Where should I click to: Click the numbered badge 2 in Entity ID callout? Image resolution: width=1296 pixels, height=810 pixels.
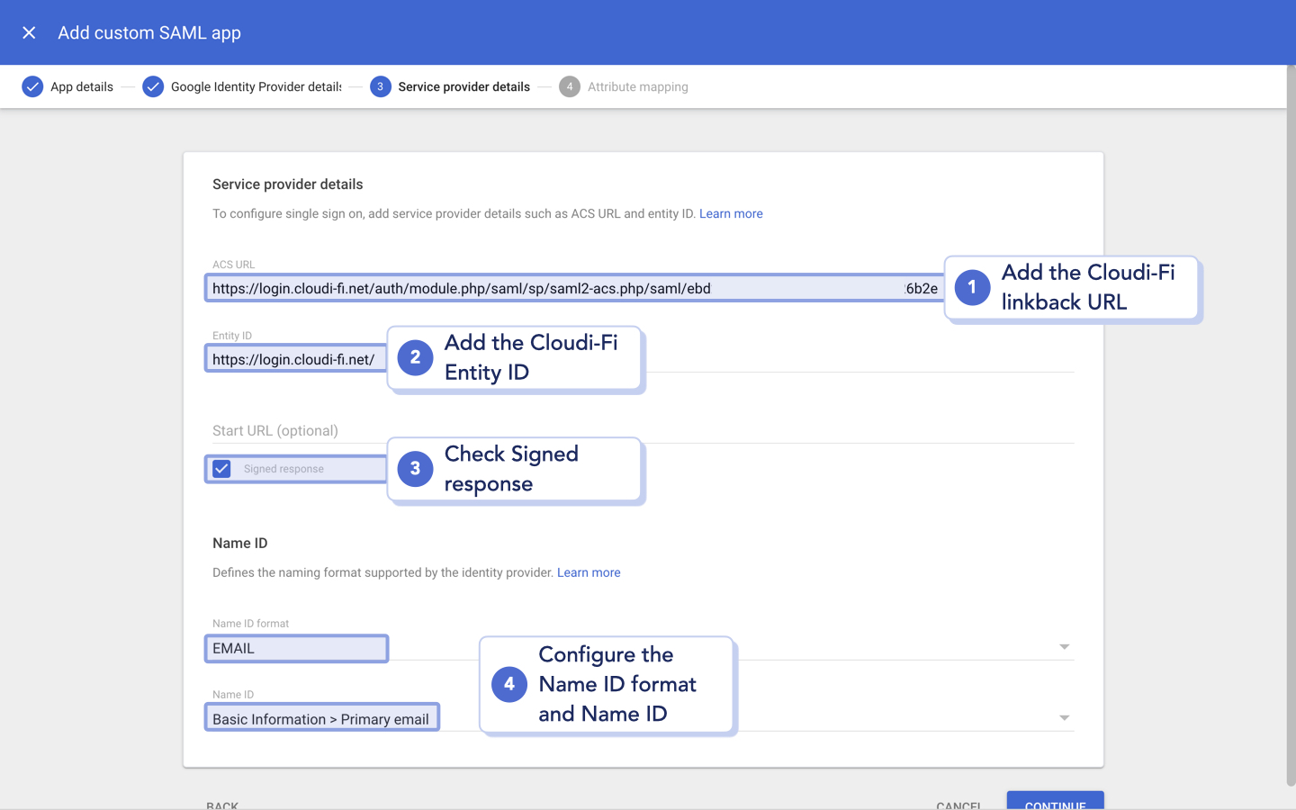coord(415,357)
